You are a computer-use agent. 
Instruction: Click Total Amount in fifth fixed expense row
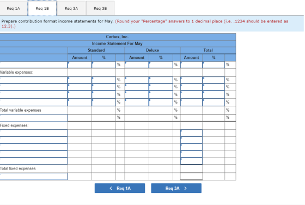pos(191,161)
